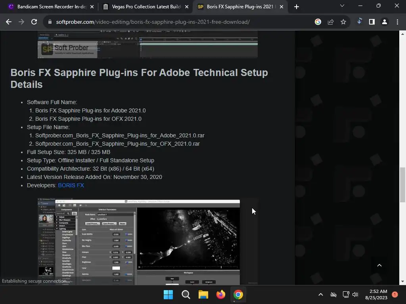
Task: Close the Boris FX Sapphire tab
Action: (x=282, y=7)
